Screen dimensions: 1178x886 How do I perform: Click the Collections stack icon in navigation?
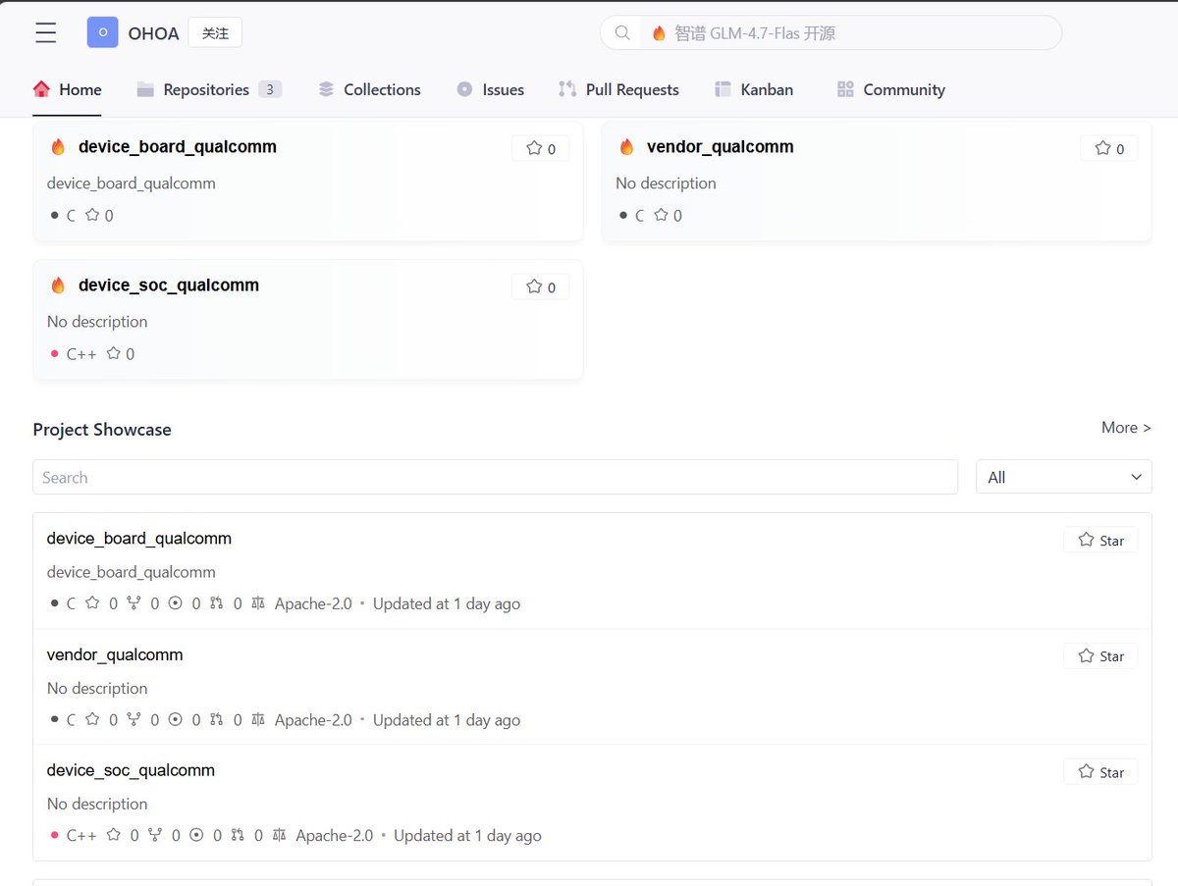tap(325, 88)
